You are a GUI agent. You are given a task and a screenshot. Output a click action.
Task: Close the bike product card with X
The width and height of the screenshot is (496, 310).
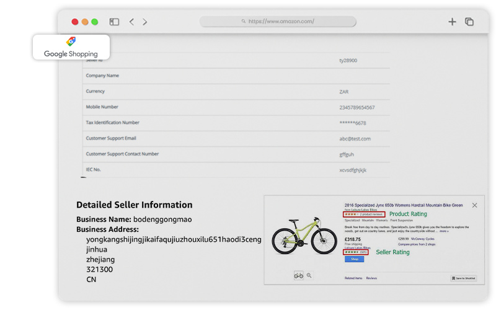pyautogui.click(x=474, y=205)
